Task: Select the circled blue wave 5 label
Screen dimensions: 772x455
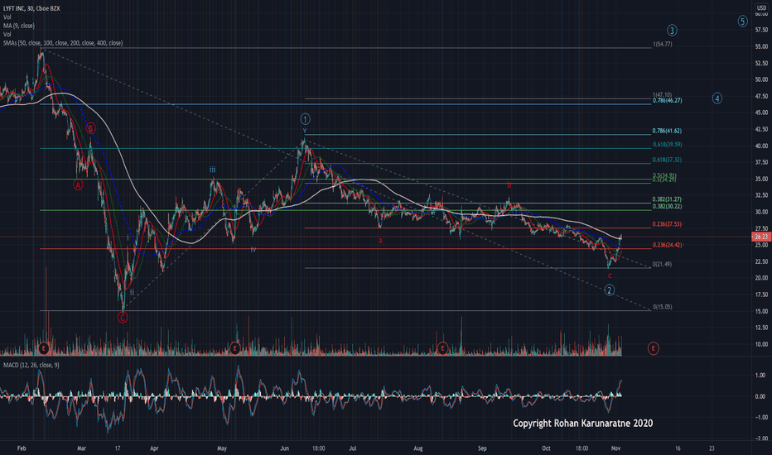Action: coord(742,22)
